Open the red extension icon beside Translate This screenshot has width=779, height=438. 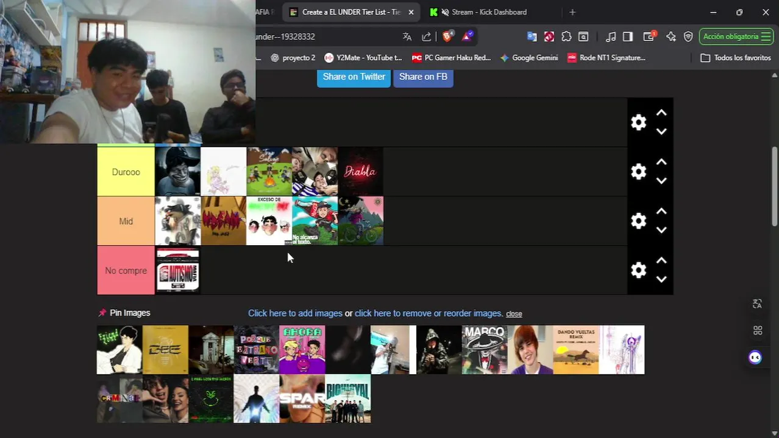(549, 36)
